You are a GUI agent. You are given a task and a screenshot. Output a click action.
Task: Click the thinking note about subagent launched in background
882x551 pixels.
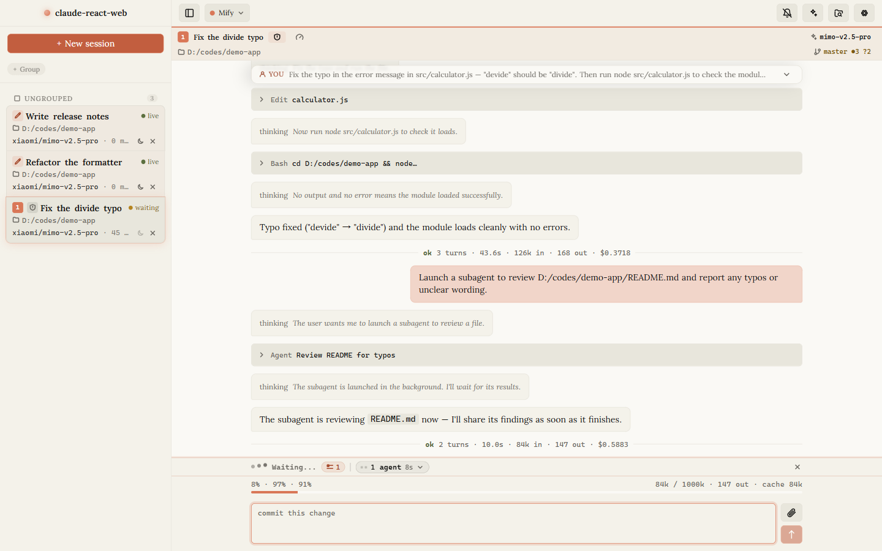coord(390,387)
